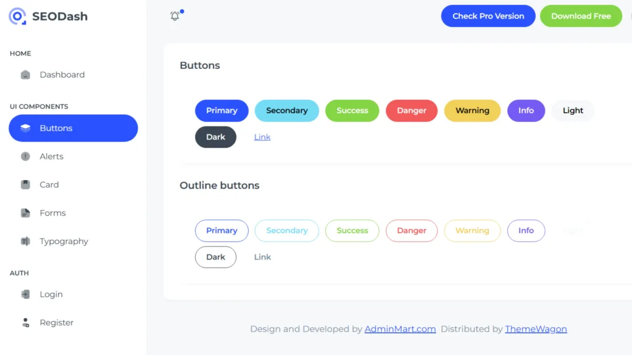
Task: Select the Dashboard icon in the sidebar
Action: tap(26, 75)
